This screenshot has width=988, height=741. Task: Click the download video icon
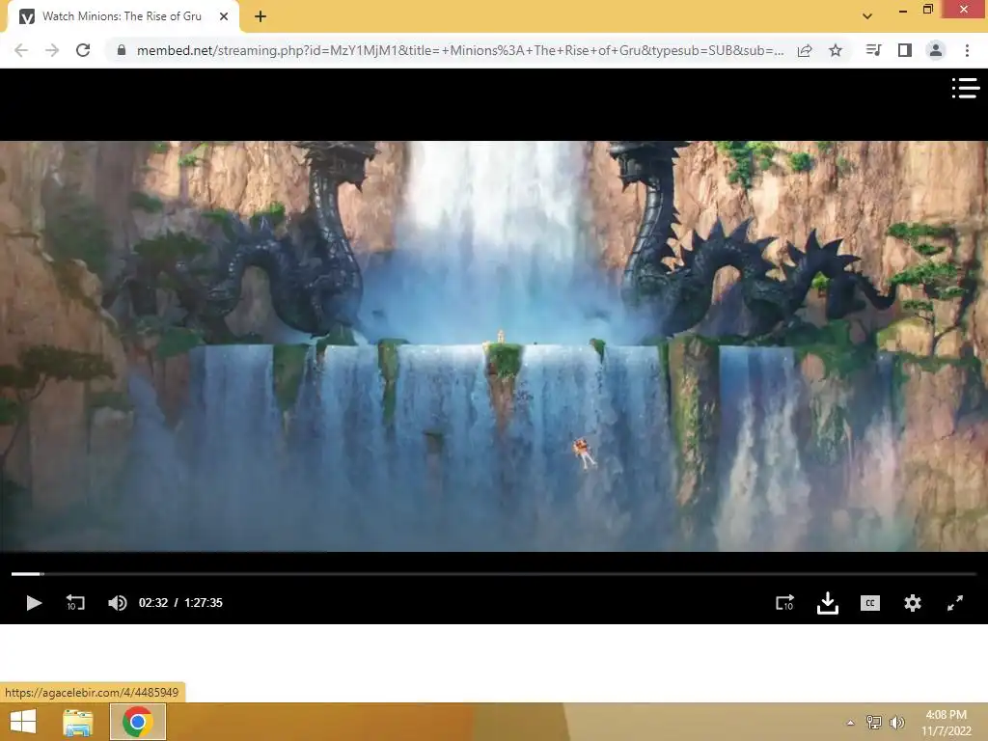click(x=827, y=603)
